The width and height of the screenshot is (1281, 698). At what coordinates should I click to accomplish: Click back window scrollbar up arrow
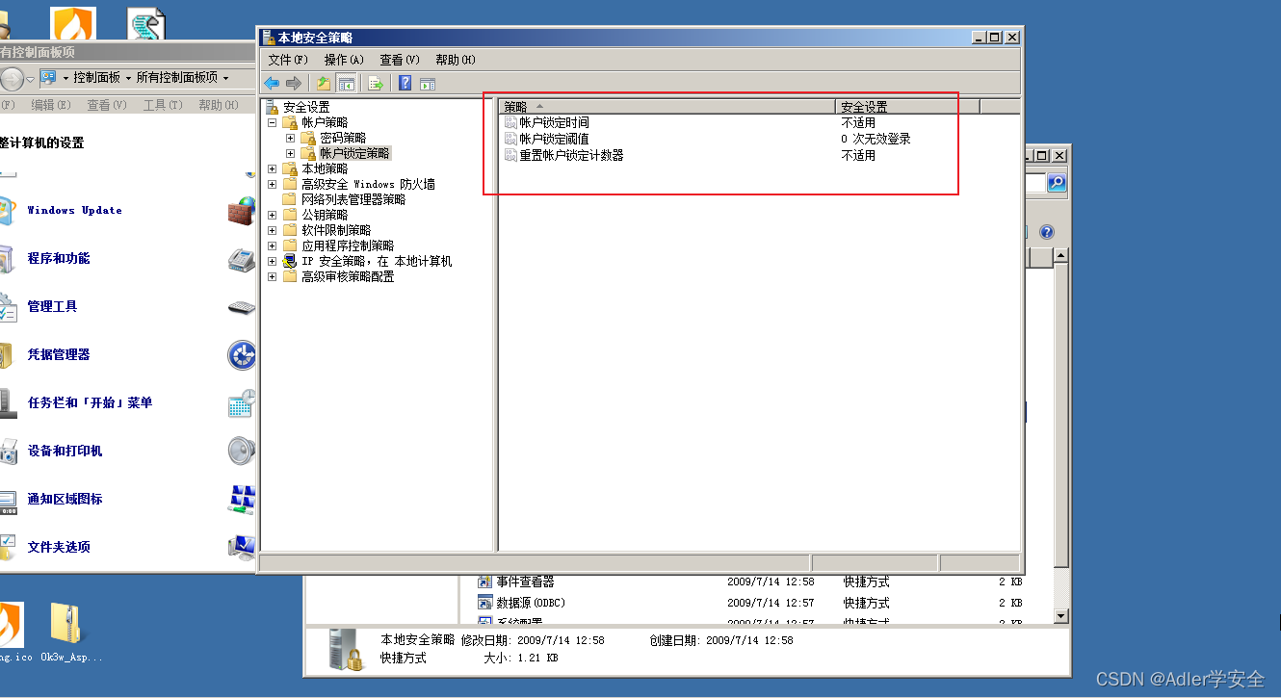click(x=1061, y=255)
